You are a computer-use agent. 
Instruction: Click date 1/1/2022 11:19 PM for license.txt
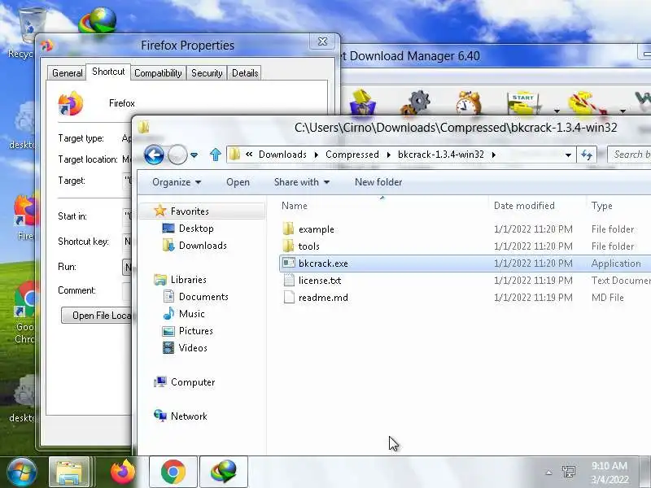coord(533,281)
